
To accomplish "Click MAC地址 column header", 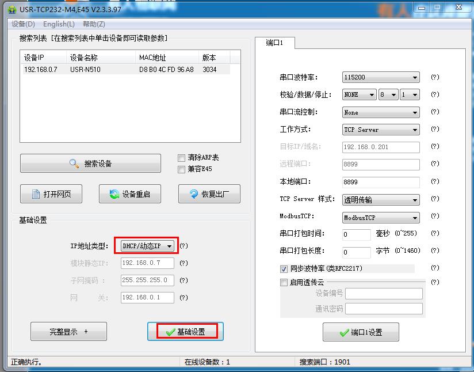I will (167, 57).
